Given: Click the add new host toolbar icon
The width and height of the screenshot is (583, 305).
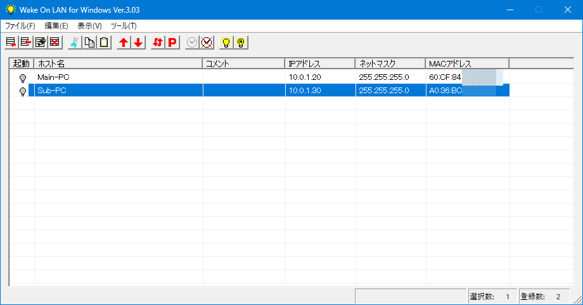Looking at the screenshot, I should click(x=11, y=42).
